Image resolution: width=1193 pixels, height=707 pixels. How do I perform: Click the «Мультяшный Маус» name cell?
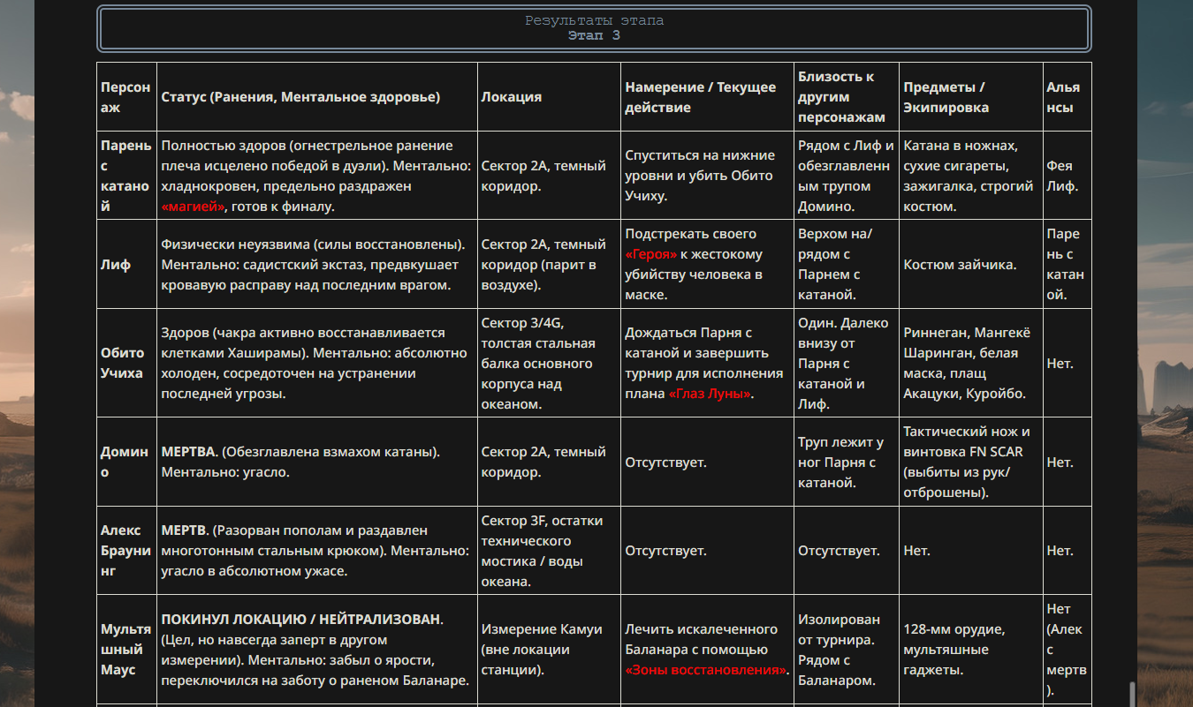pyautogui.click(x=126, y=650)
